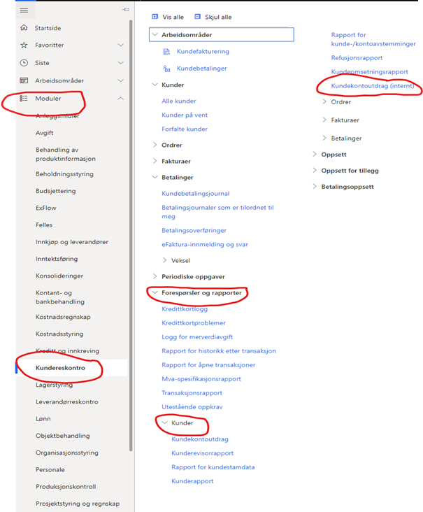Click the Kundefakturering workspace icon

(x=166, y=52)
